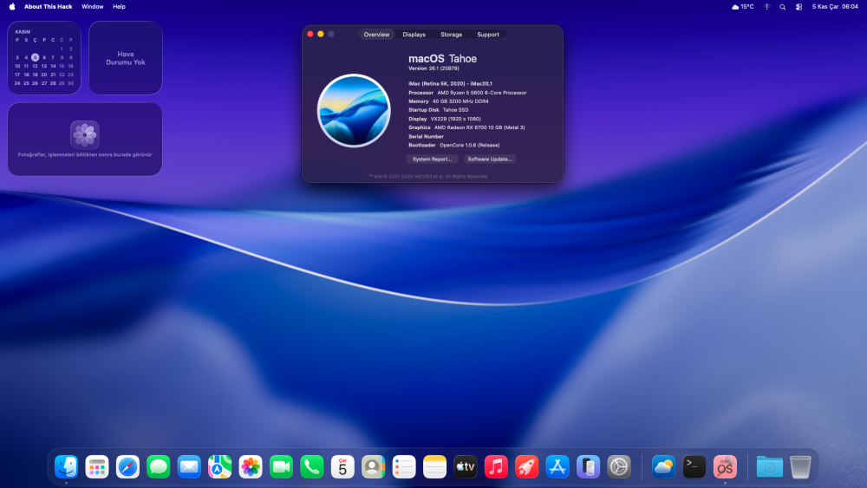
Task: Open the red rocket app in Dock
Action: tap(527, 467)
